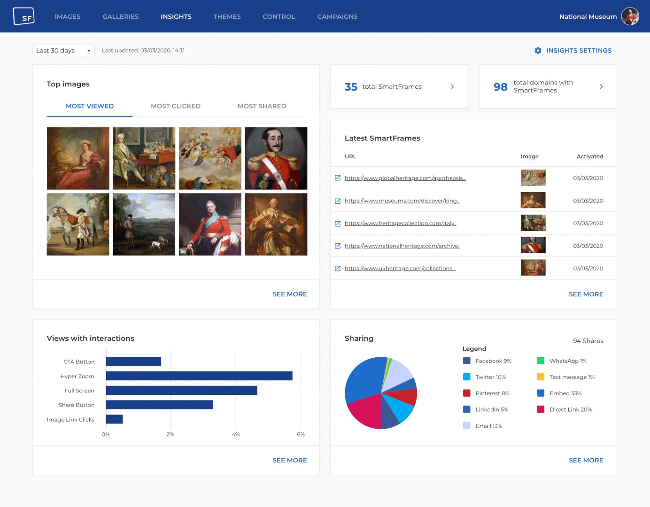Go to the Galleries section
The height and width of the screenshot is (507, 650).
[x=121, y=17]
